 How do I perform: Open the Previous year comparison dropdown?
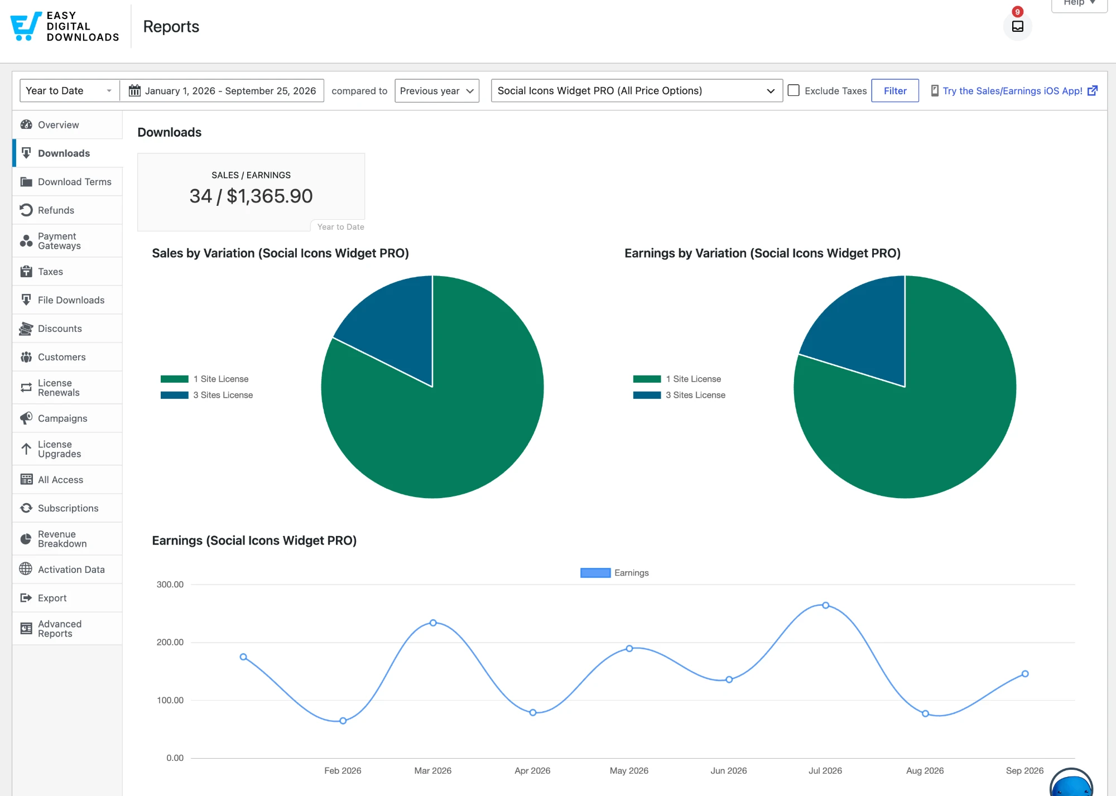coord(436,90)
